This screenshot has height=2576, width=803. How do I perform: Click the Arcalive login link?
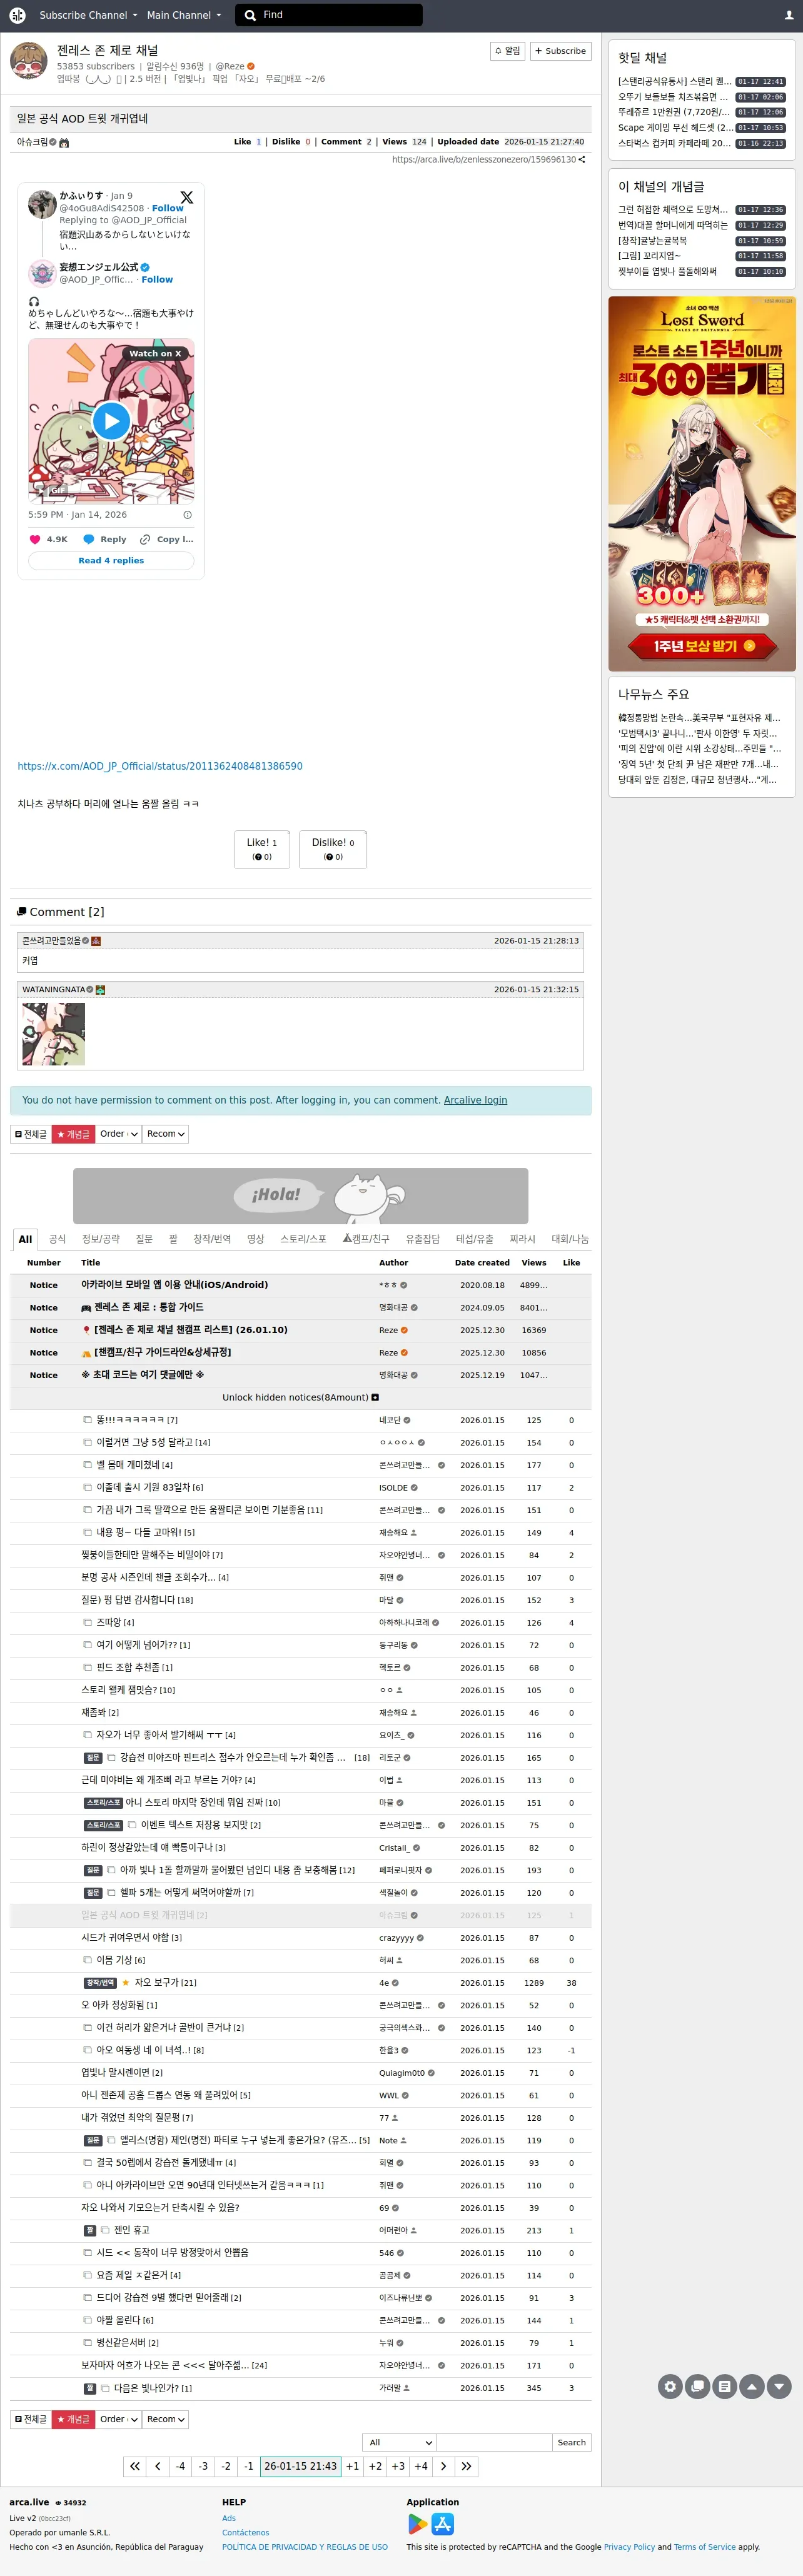(475, 1100)
